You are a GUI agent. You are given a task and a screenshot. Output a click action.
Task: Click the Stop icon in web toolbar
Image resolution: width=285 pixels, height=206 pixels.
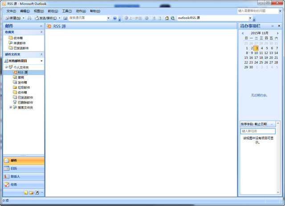click(x=154, y=18)
